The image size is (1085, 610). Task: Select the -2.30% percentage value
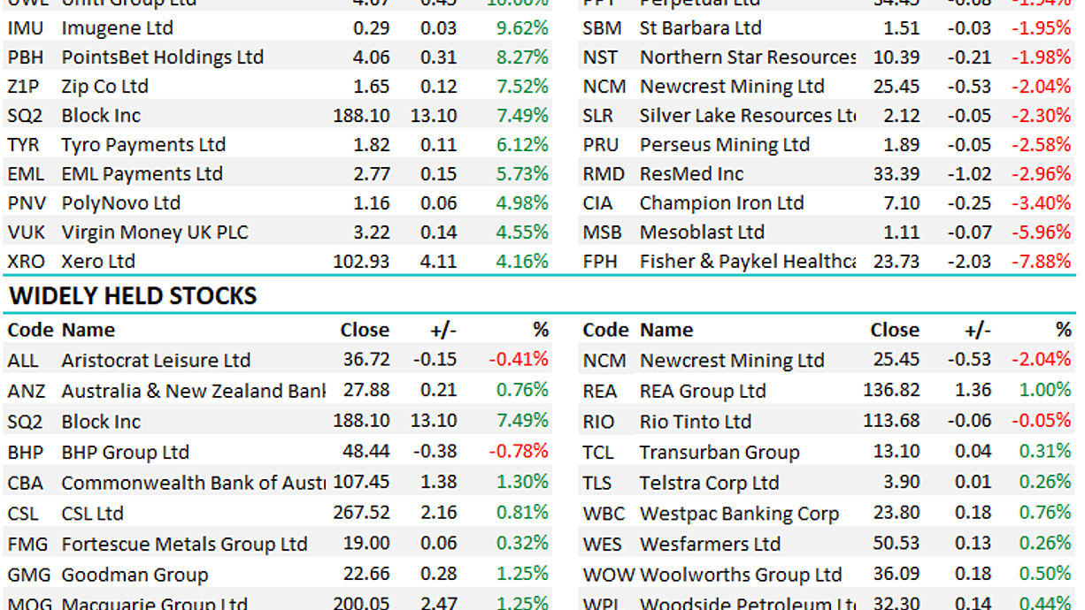pyautogui.click(x=1041, y=116)
